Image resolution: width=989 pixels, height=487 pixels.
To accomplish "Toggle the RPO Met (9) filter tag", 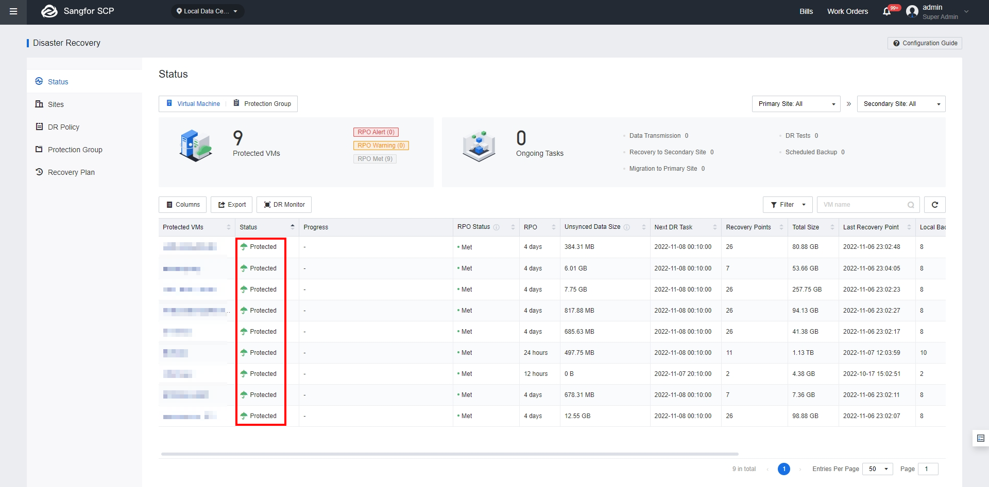I will (x=375, y=159).
